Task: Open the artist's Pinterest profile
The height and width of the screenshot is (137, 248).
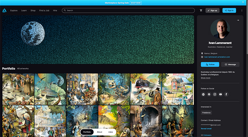Action: tap(209, 94)
